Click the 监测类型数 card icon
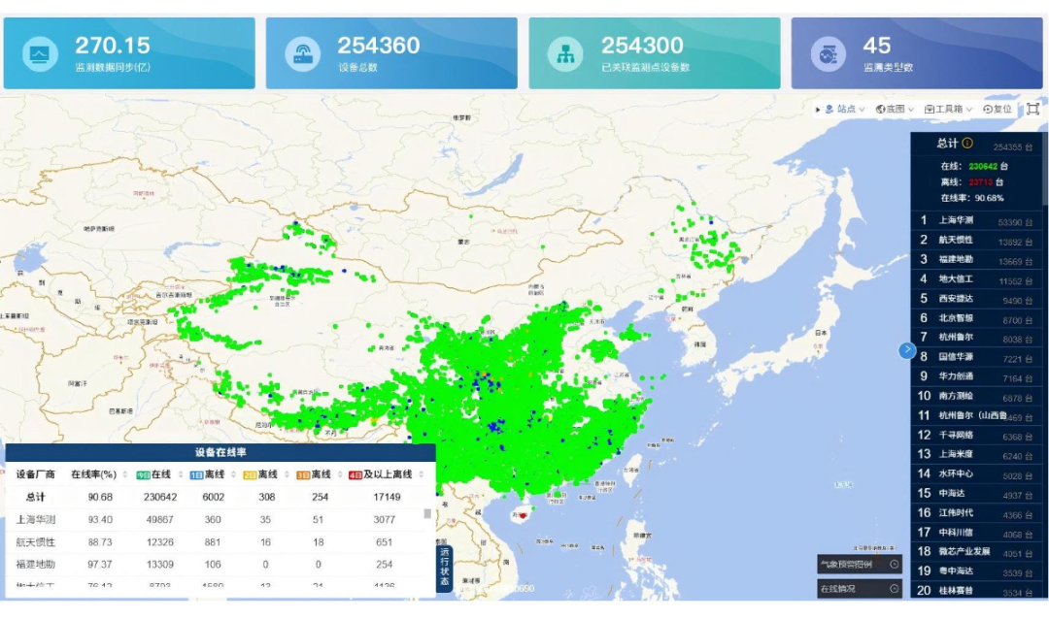This screenshot has height=619, width=1049. [x=829, y=53]
